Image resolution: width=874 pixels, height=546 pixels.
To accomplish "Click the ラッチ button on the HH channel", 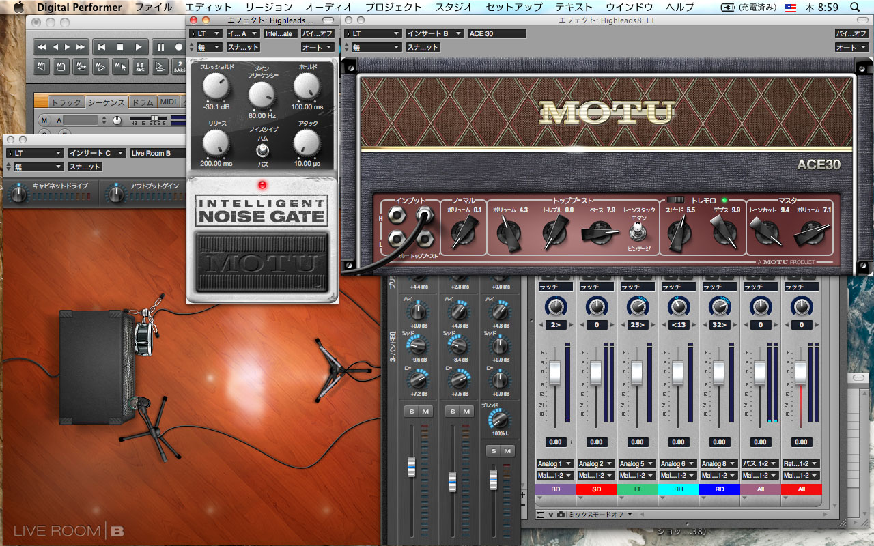I will pyautogui.click(x=679, y=287).
